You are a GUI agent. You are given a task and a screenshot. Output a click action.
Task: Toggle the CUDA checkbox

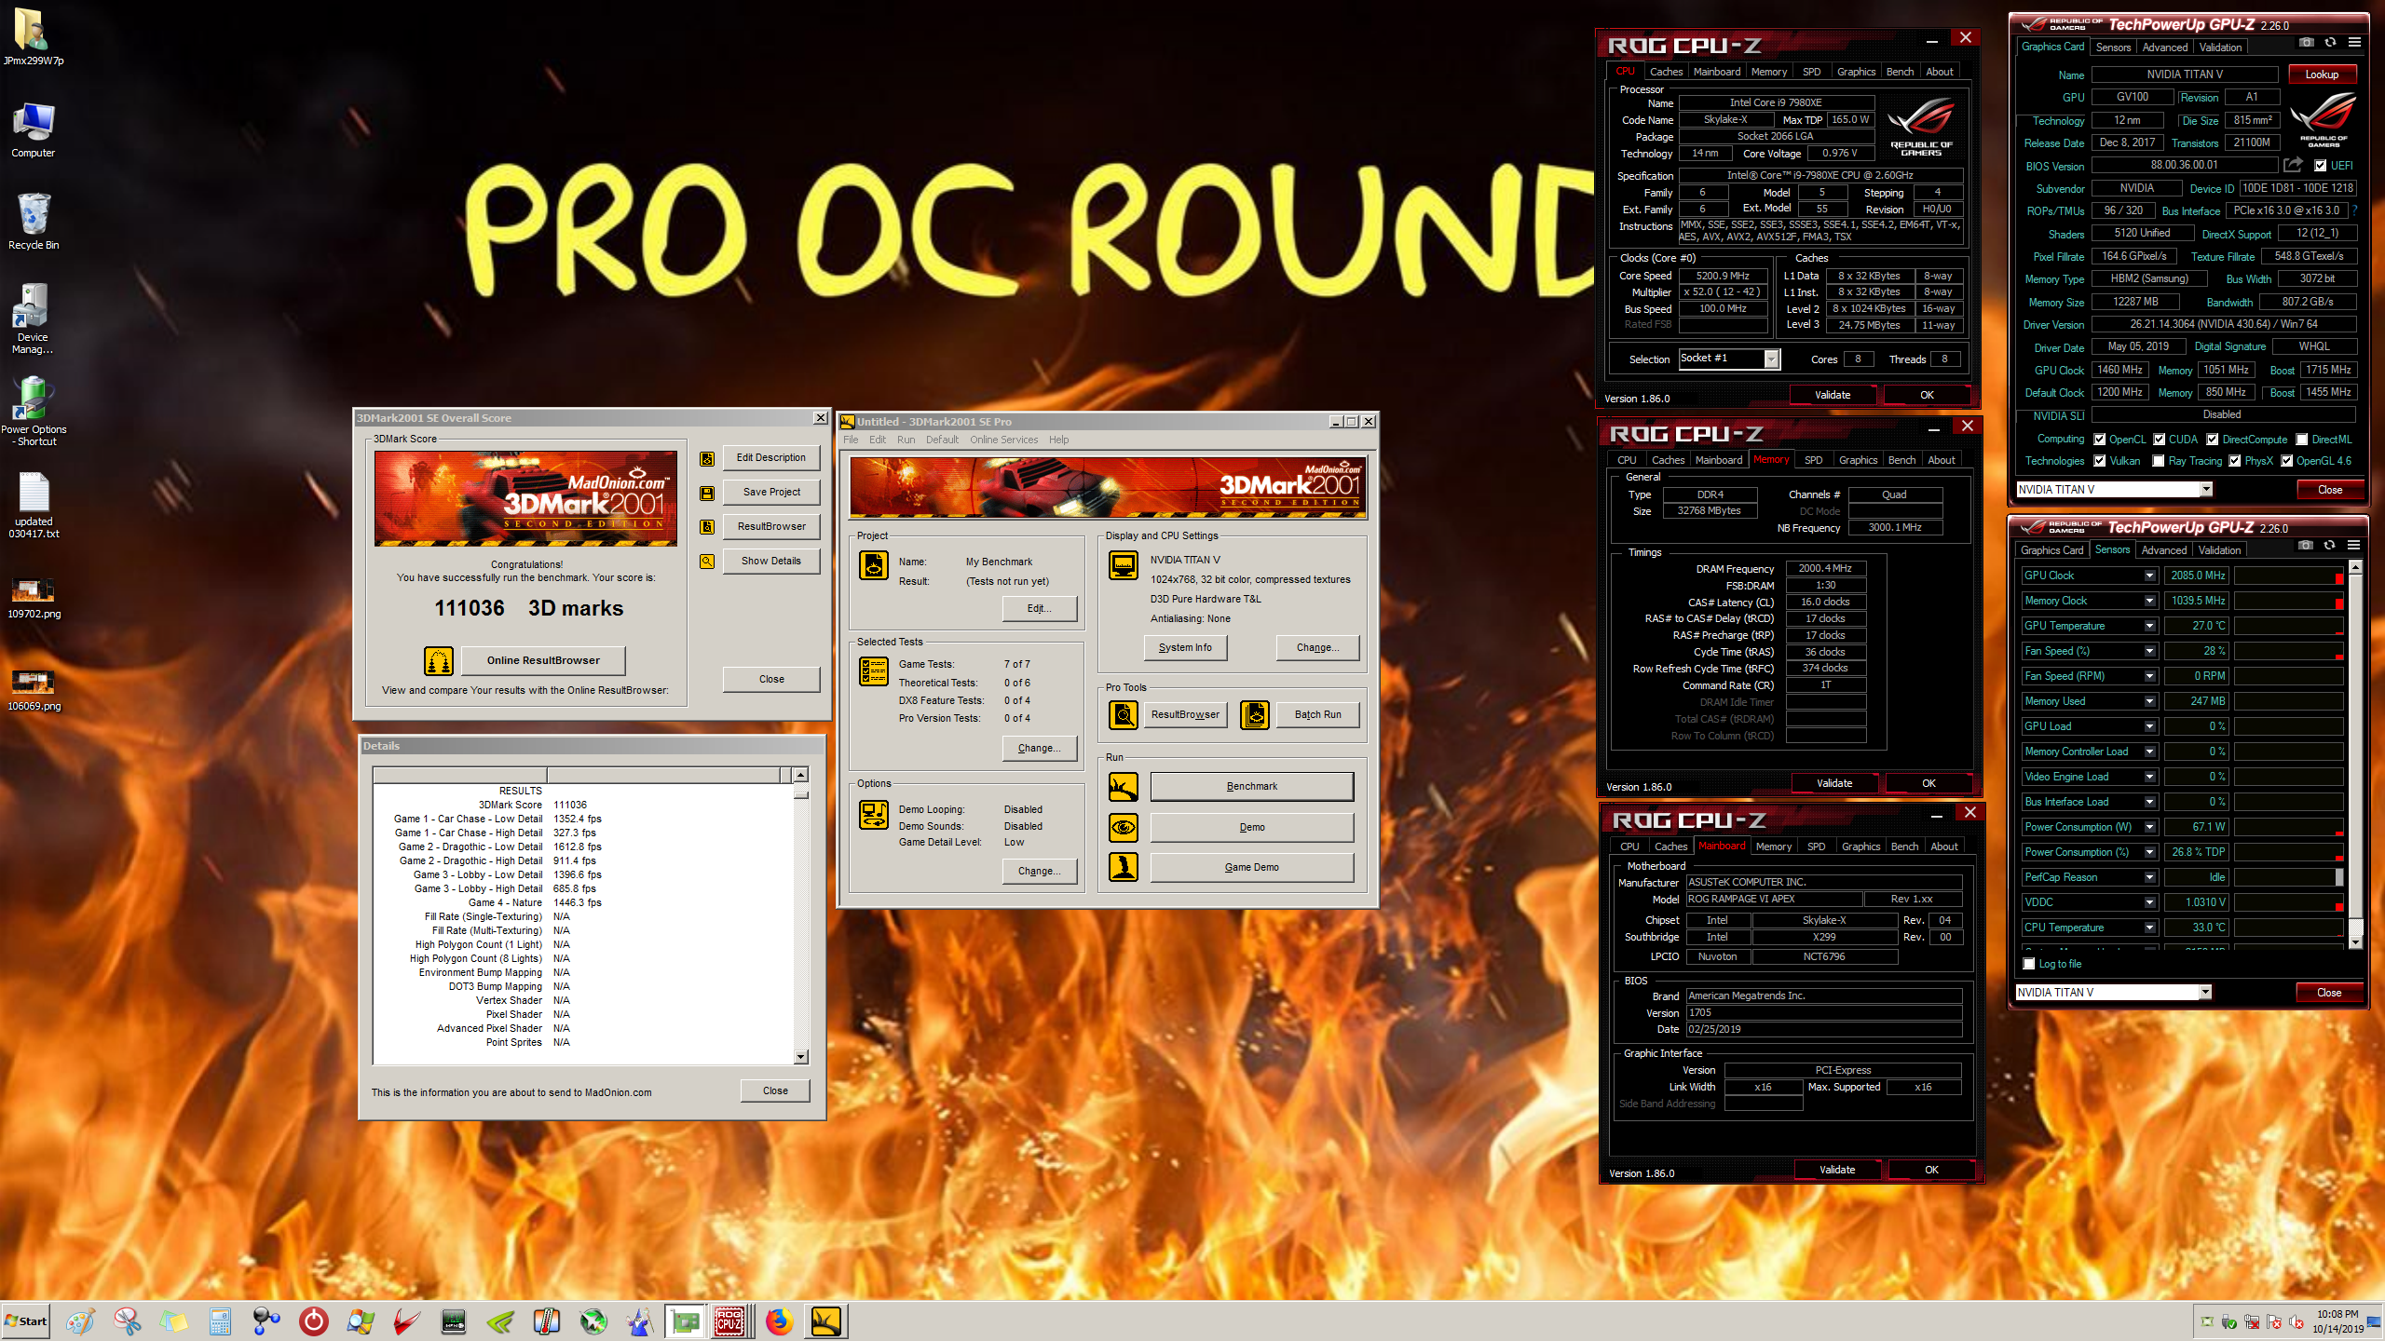tap(2159, 440)
